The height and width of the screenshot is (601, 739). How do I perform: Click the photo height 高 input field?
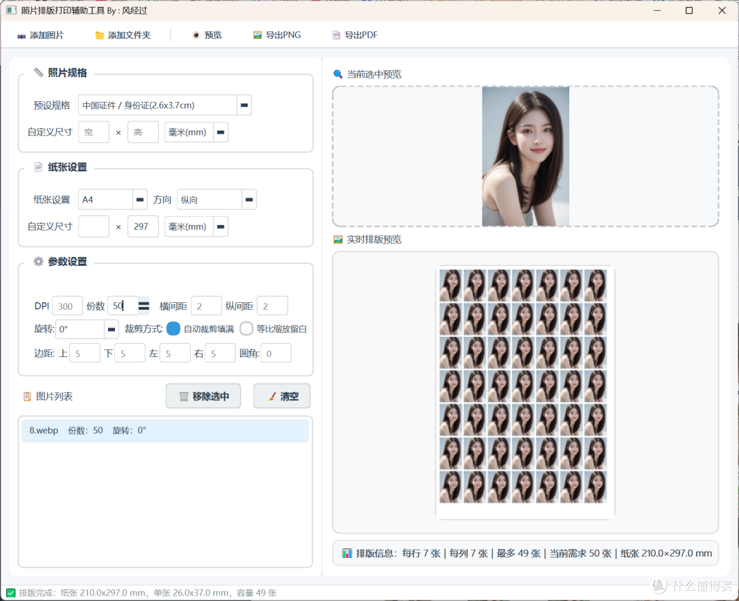pos(143,133)
